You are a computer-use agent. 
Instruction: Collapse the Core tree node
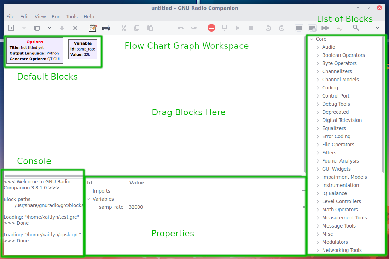pos(312,39)
